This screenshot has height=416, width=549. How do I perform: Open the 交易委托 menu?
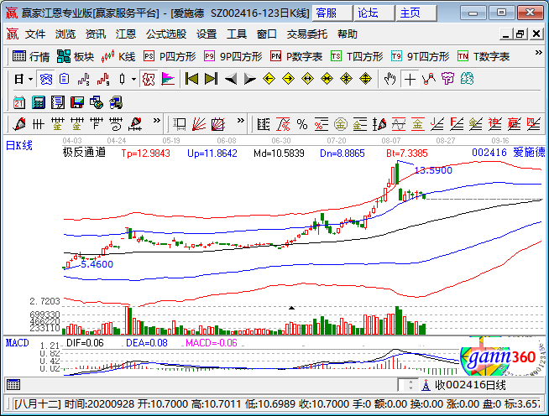(x=306, y=34)
